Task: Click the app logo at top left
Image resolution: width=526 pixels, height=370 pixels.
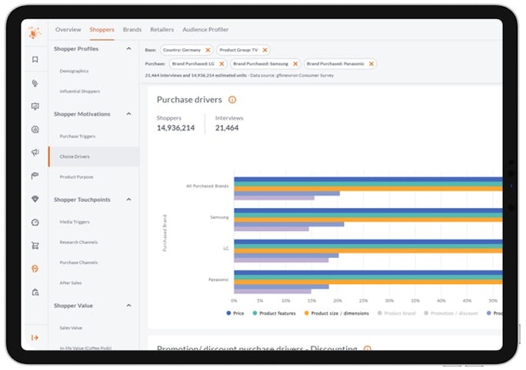Action: click(x=35, y=31)
